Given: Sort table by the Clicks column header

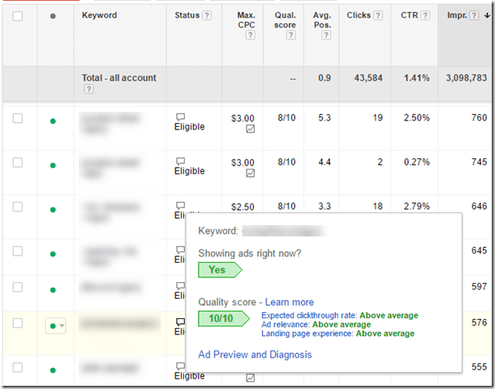Looking at the screenshot, I should point(358,15).
